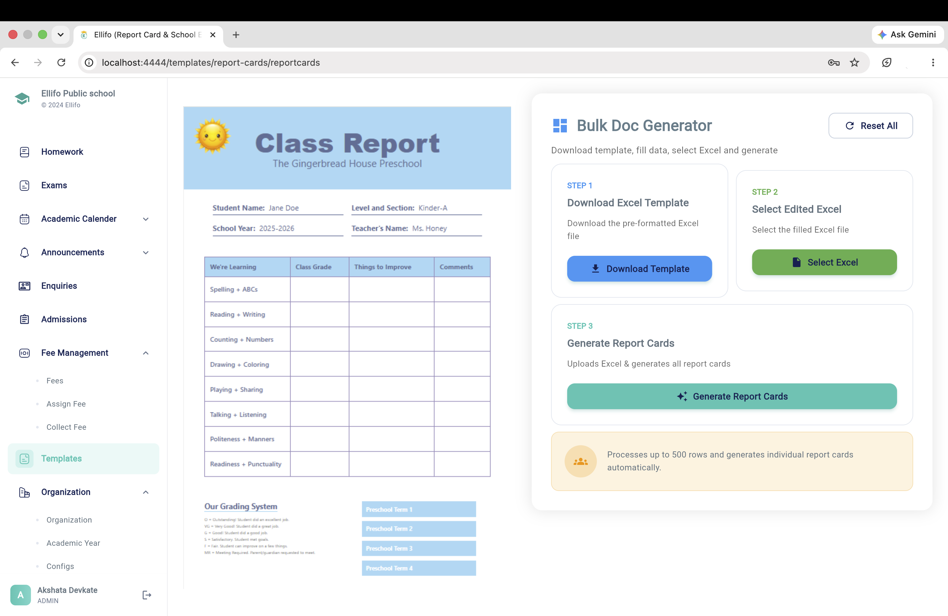
Task: Click the Preschool Term 2 bar
Action: (419, 529)
